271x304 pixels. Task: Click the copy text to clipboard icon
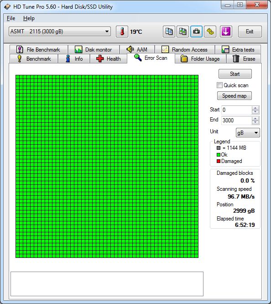[x=169, y=31]
